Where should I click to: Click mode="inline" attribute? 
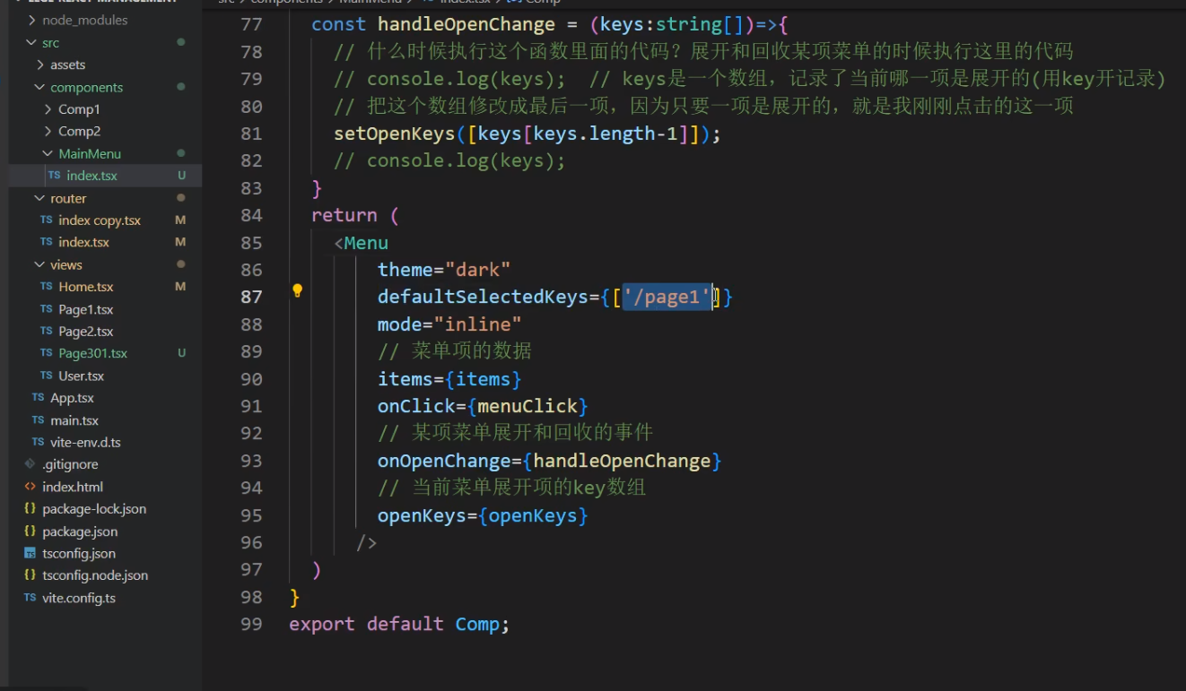[449, 324]
